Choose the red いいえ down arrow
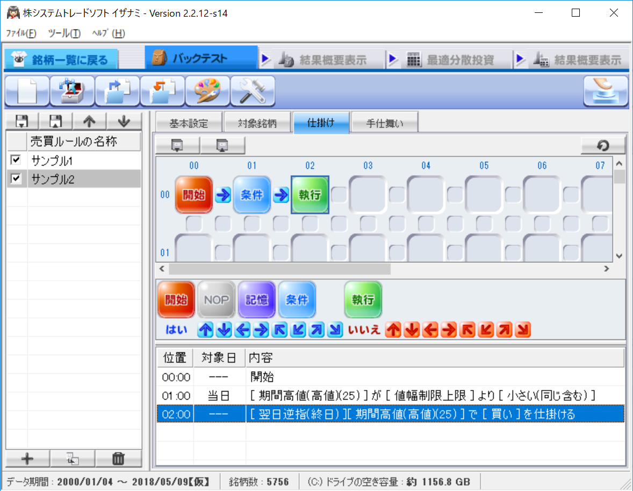The width and height of the screenshot is (633, 491). [x=412, y=330]
